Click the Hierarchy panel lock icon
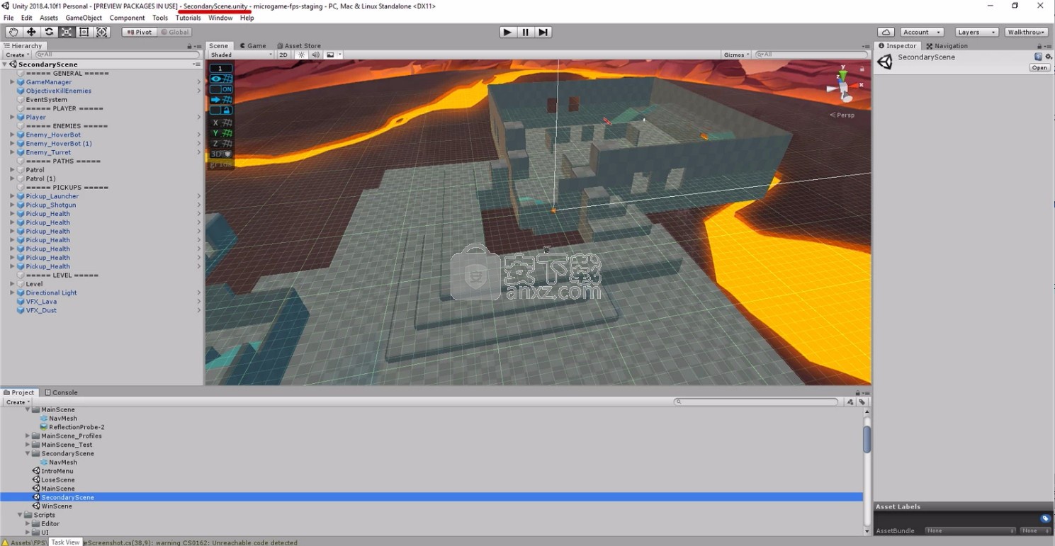 tap(190, 45)
